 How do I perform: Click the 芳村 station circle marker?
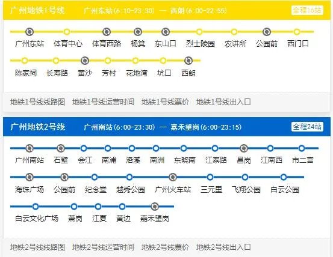pos(108,61)
